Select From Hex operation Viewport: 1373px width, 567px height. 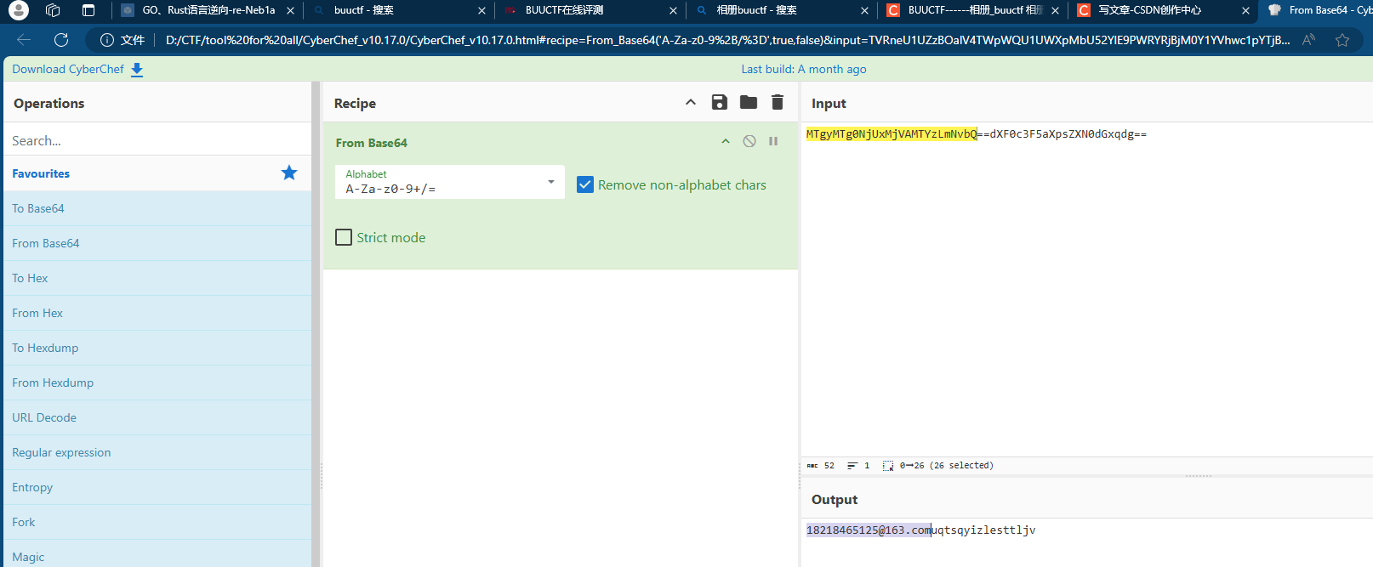click(157, 313)
